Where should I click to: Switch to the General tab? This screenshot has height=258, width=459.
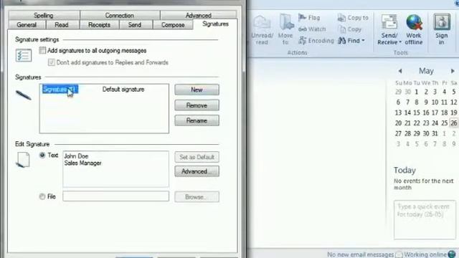click(x=27, y=25)
